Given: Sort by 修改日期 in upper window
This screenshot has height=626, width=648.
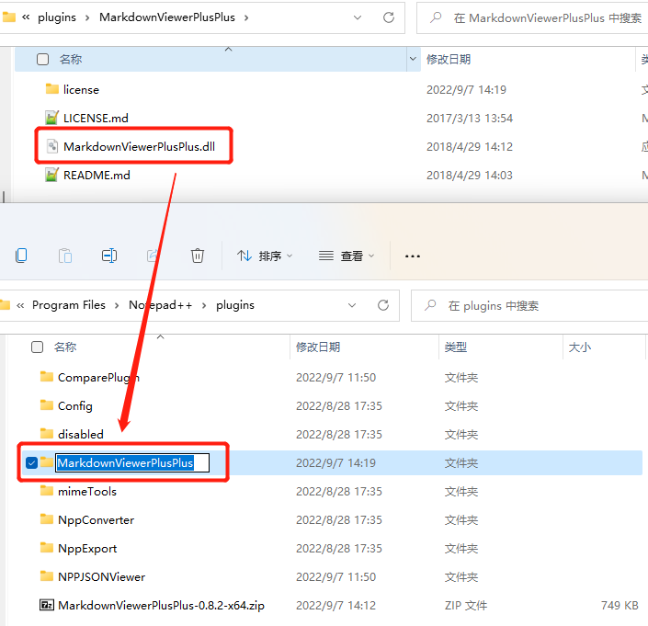Looking at the screenshot, I should [449, 59].
